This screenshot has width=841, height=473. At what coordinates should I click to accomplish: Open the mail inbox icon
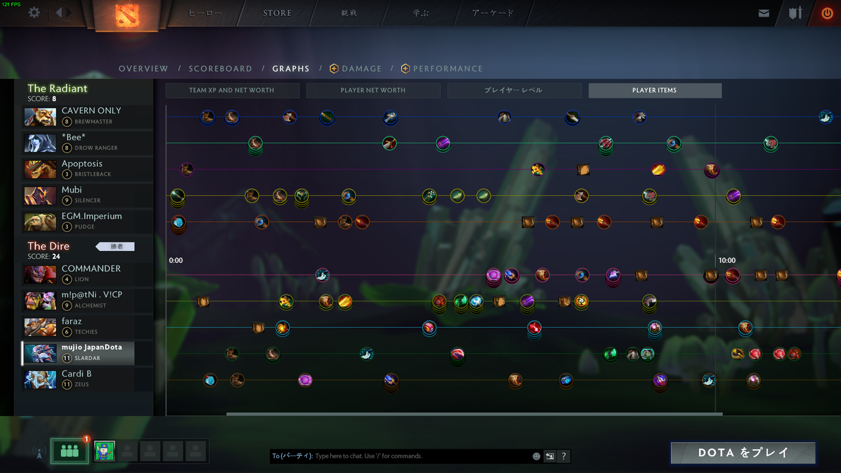[763, 13]
